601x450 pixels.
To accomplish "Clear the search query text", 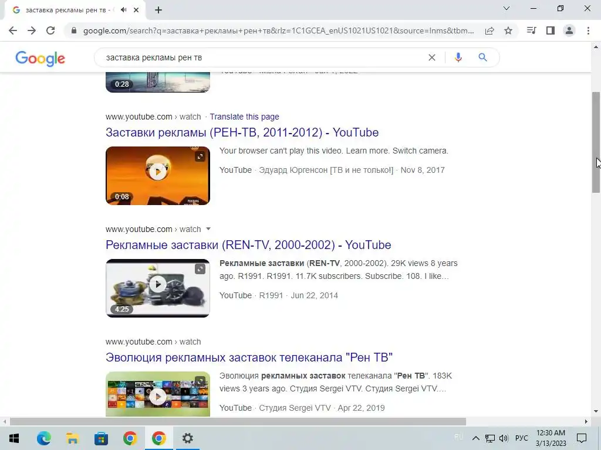I will point(432,57).
